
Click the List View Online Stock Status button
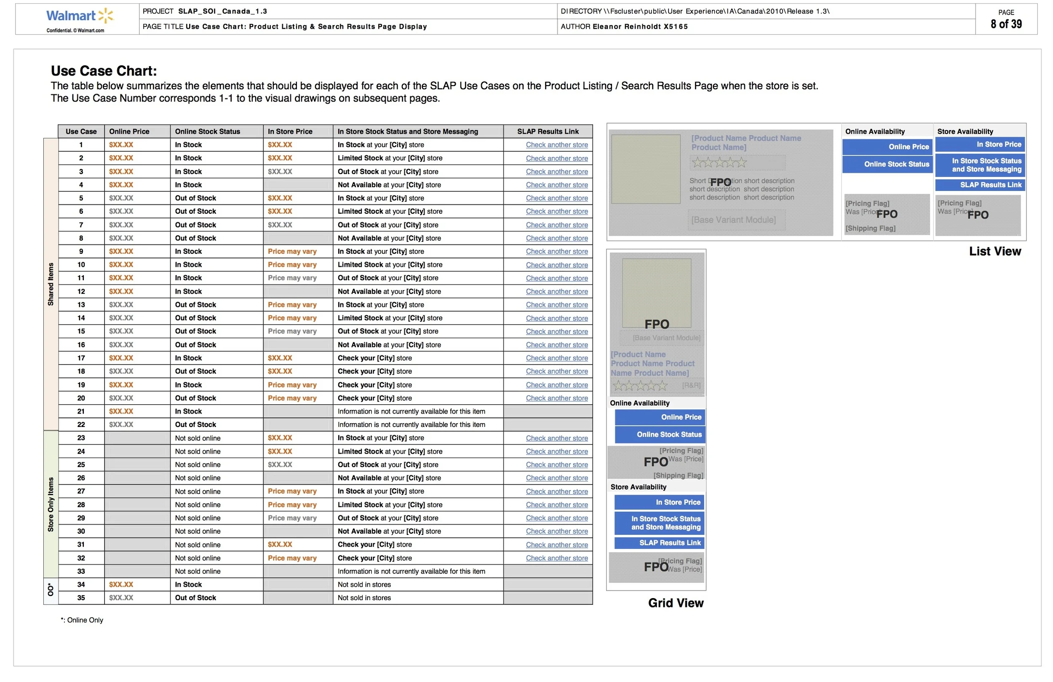coord(887,164)
